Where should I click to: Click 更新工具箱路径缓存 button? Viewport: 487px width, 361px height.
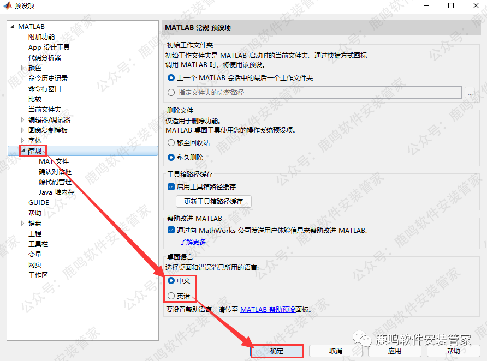coord(213,202)
